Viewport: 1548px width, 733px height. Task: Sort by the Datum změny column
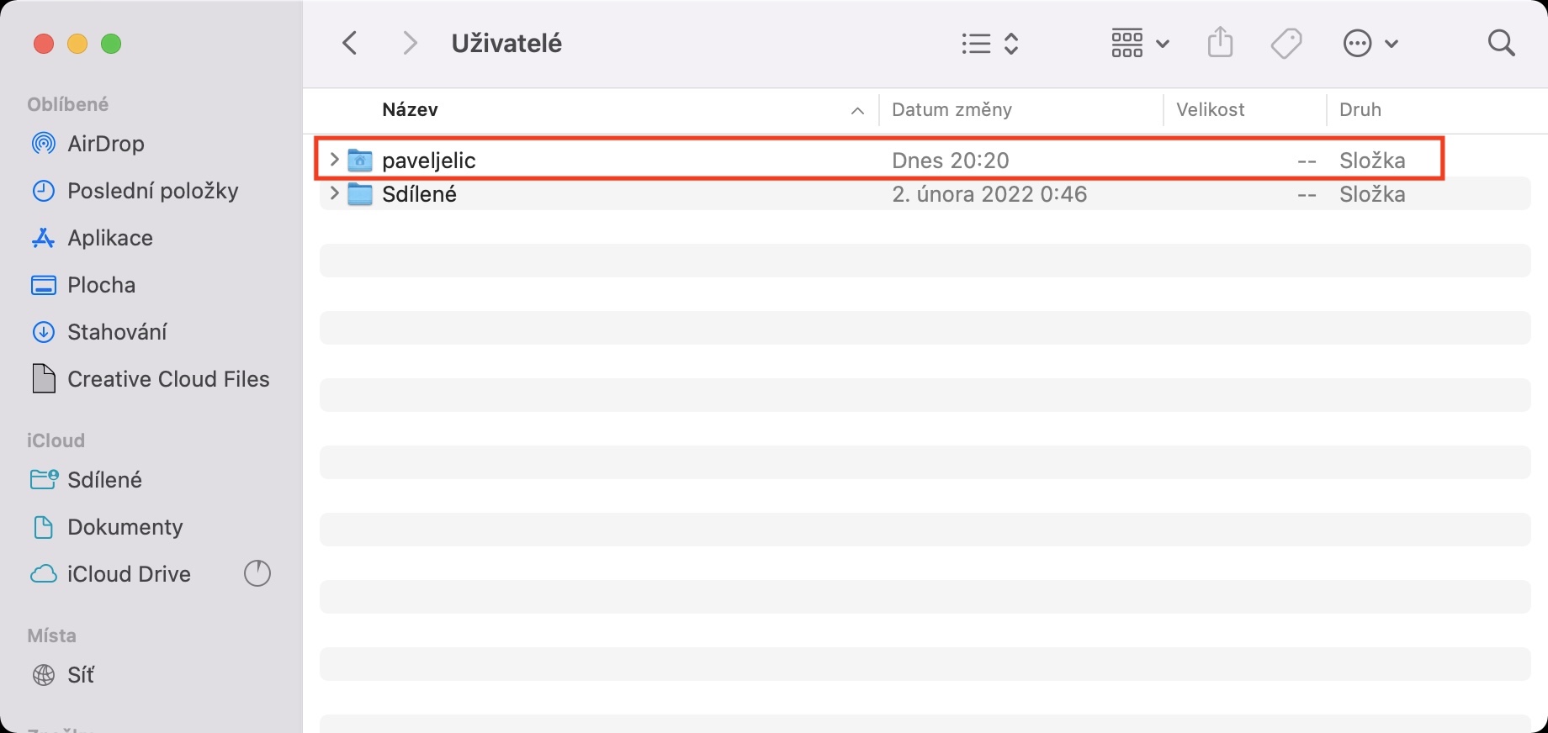point(952,110)
